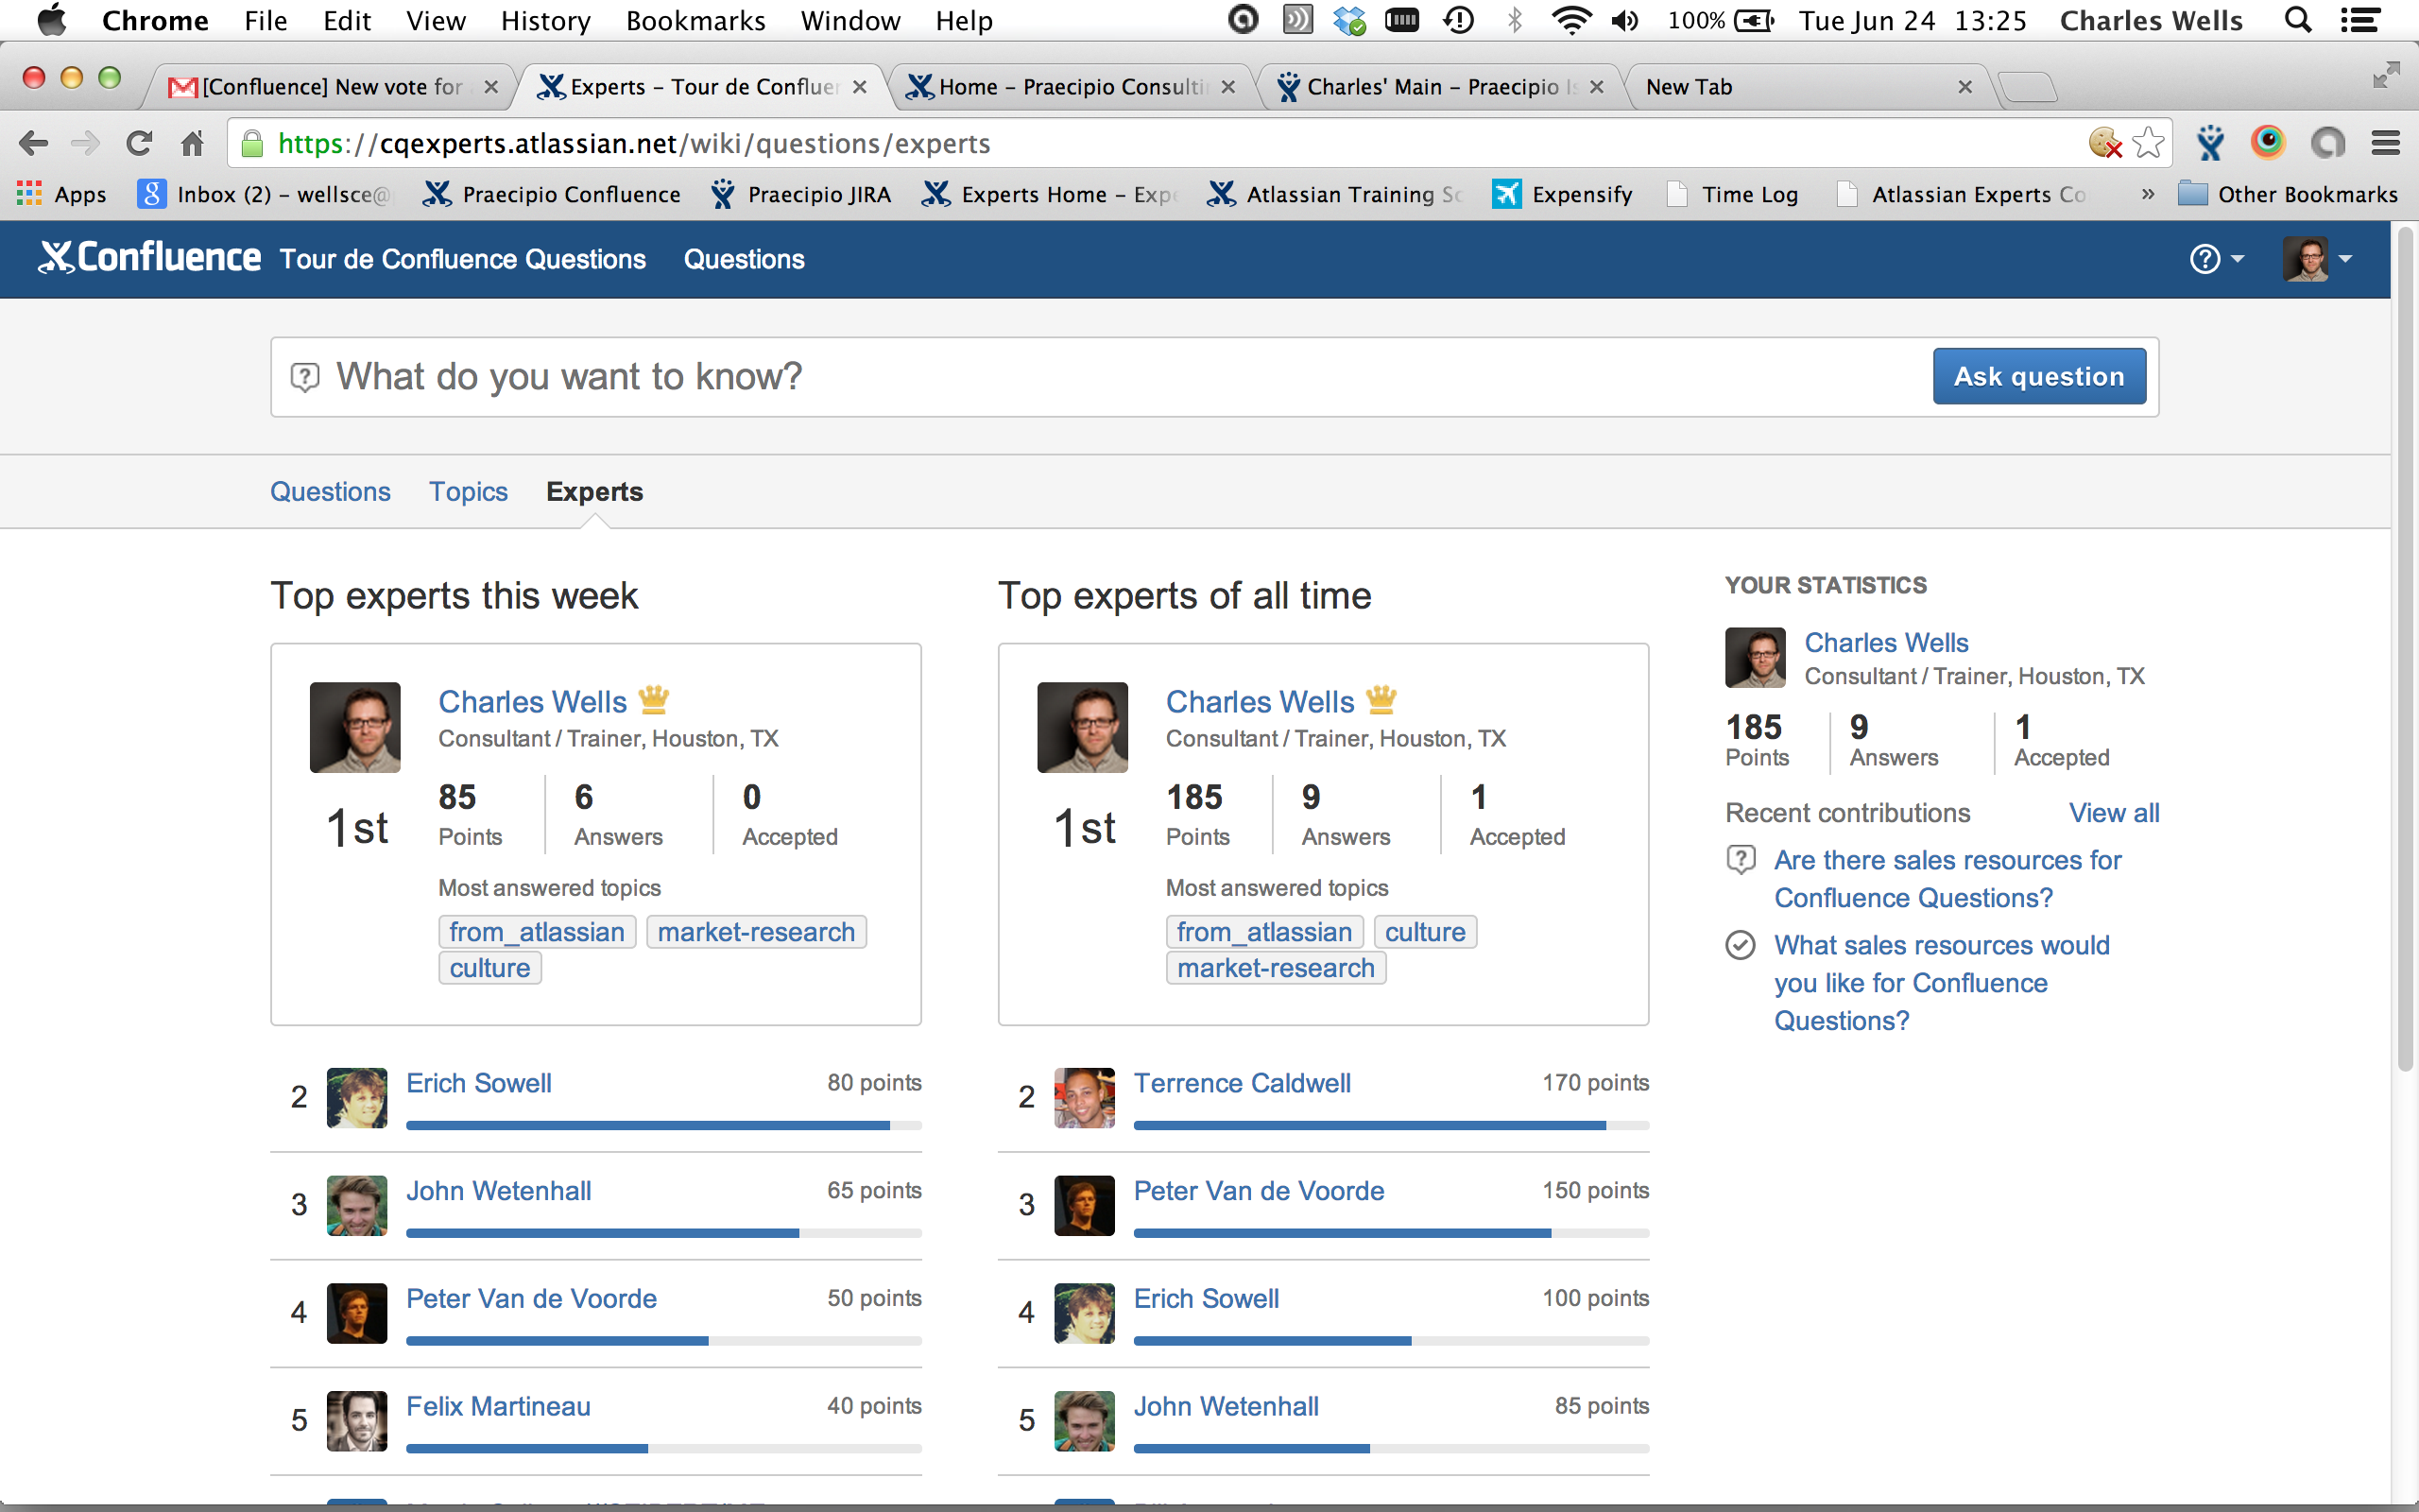Open the browser Home page
Image resolution: width=2419 pixels, height=1512 pixels.
[192, 144]
